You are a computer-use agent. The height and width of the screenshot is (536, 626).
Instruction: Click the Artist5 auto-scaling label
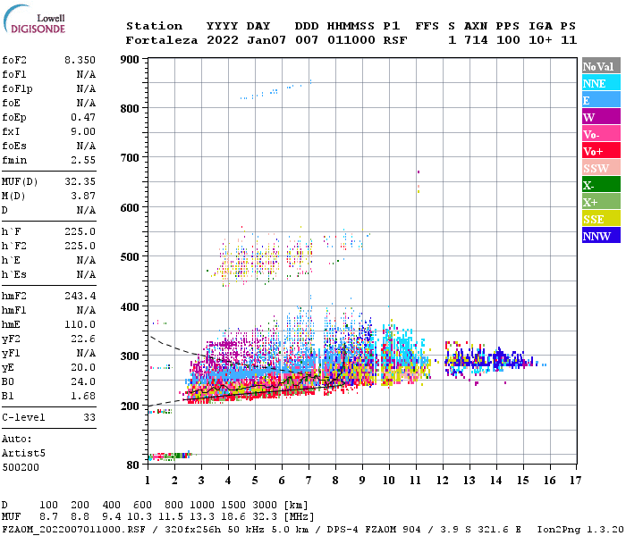click(23, 454)
